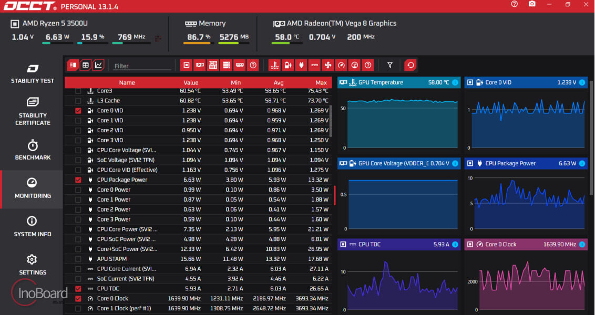This screenshot has height=315, width=595.
Task: Go to the Benchmark section
Action: (x=32, y=150)
